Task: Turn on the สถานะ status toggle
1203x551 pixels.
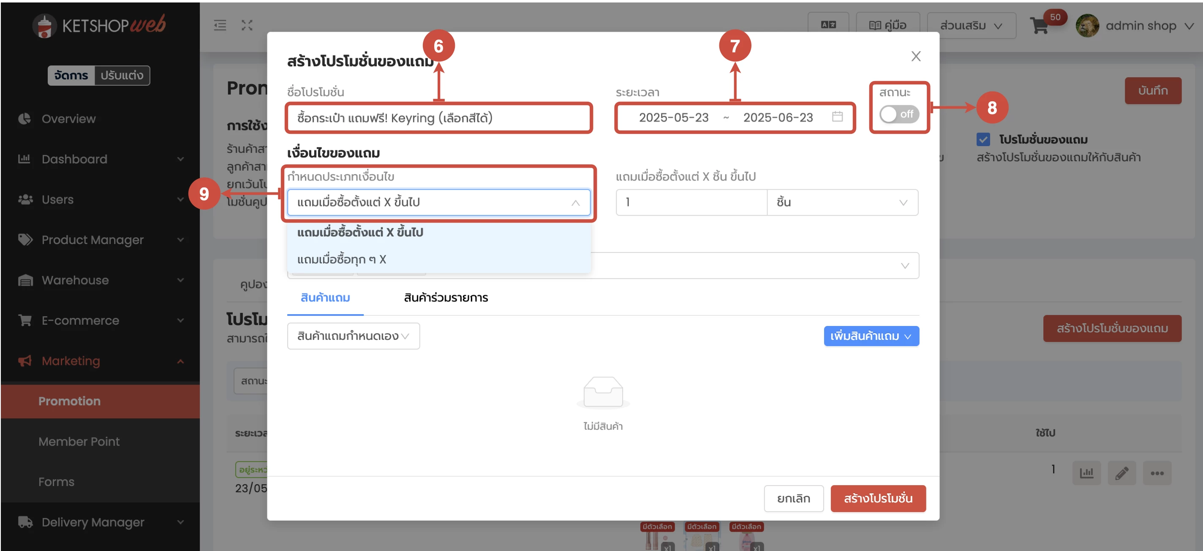Action: click(x=899, y=114)
